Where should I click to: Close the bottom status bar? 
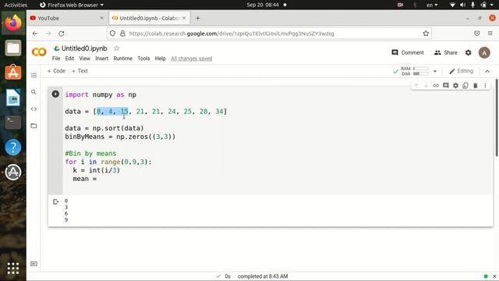pos(494,276)
